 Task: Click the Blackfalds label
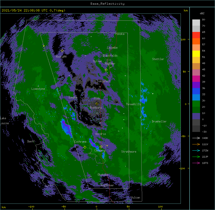[x=110, y=56]
